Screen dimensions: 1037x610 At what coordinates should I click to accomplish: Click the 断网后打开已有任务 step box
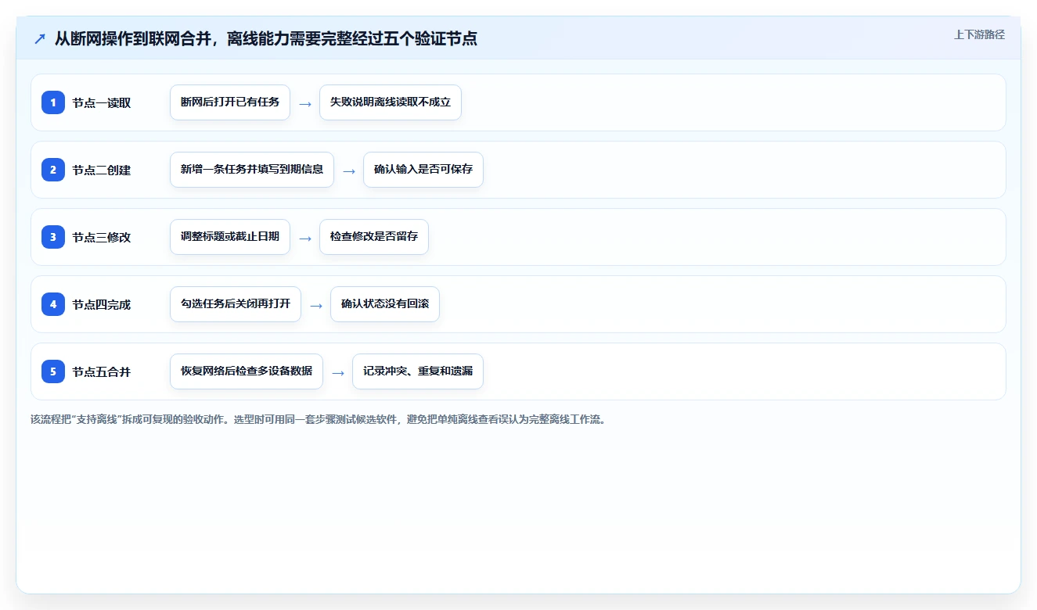tap(230, 102)
